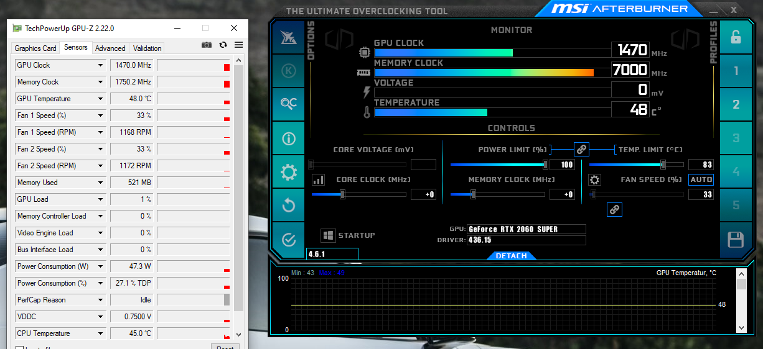Toggle AUTO fan speed mode
Viewport: 763px width, 349px height.
coord(701,179)
